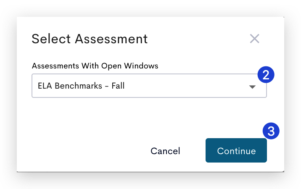Click the Continue button
The width and height of the screenshot is (301, 189).
coord(236,150)
